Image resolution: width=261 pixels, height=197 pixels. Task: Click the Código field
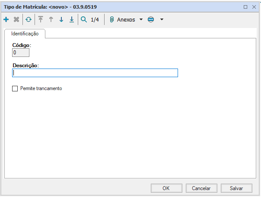click(x=21, y=53)
